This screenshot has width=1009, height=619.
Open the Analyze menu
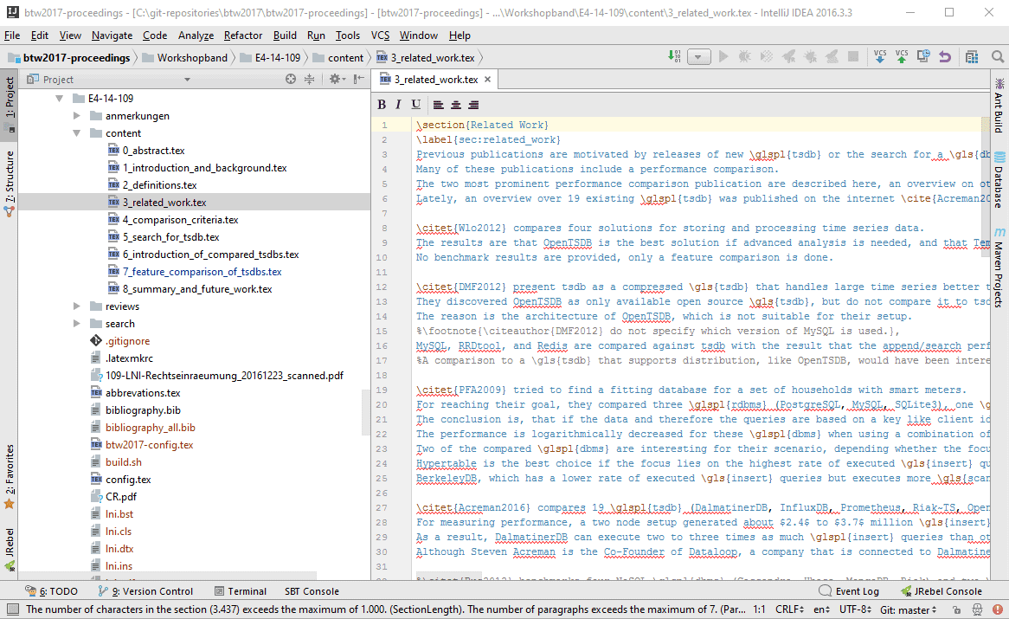pyautogui.click(x=196, y=35)
